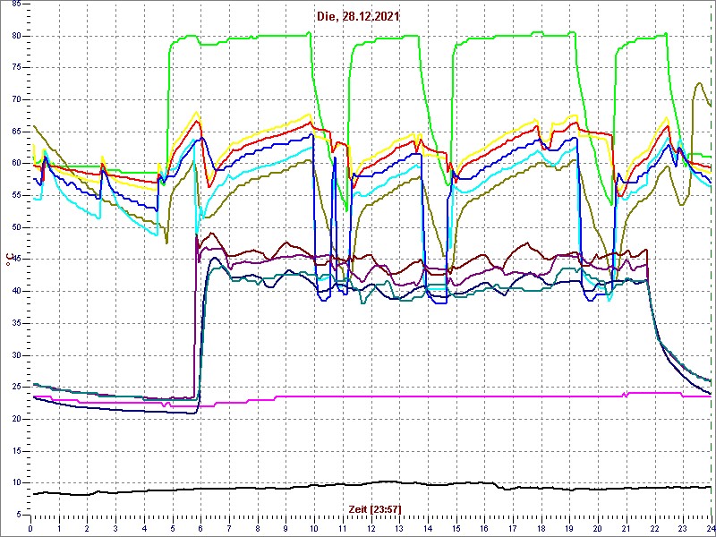Click hour '18' on the time axis
The image size is (716, 537).
pyautogui.click(x=541, y=528)
